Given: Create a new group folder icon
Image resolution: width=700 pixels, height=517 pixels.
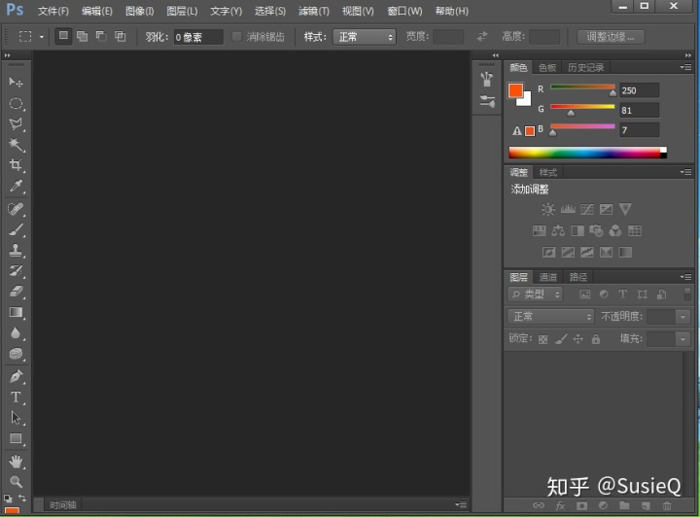Looking at the screenshot, I should click(x=624, y=505).
